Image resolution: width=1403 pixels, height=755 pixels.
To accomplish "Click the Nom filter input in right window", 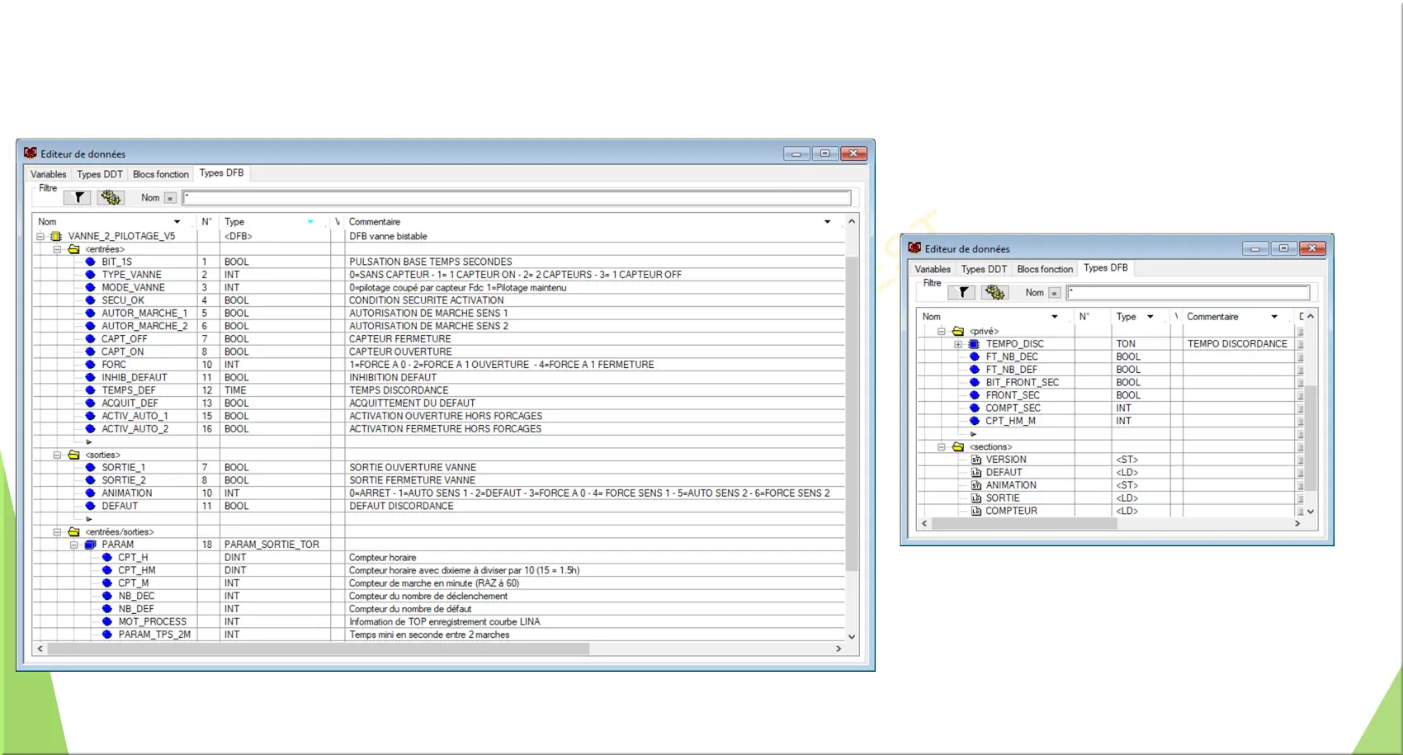I will click(x=1188, y=293).
